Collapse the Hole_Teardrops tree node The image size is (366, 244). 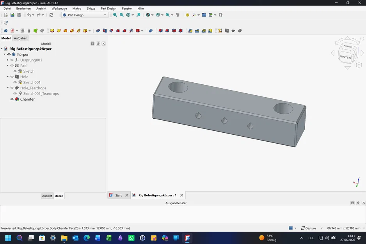click(8, 88)
